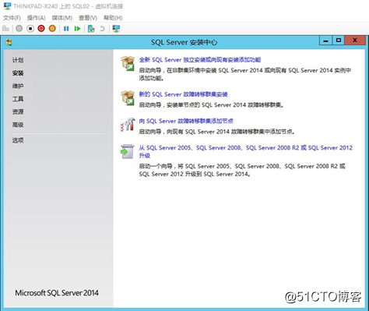The width and height of the screenshot is (369, 311).
Task: Click the SQL Server 安装中心 title bar icon
Action: click(9, 42)
